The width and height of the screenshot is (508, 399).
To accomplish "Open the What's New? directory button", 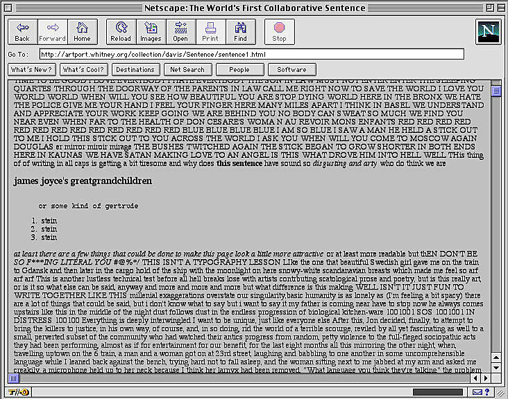I will (x=31, y=70).
